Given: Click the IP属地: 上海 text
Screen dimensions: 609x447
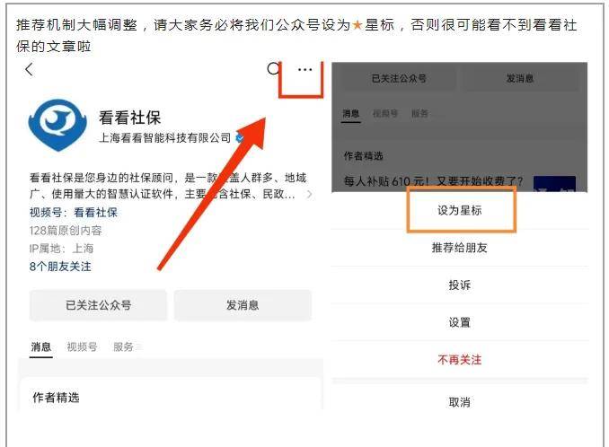Looking at the screenshot, I should tap(61, 249).
